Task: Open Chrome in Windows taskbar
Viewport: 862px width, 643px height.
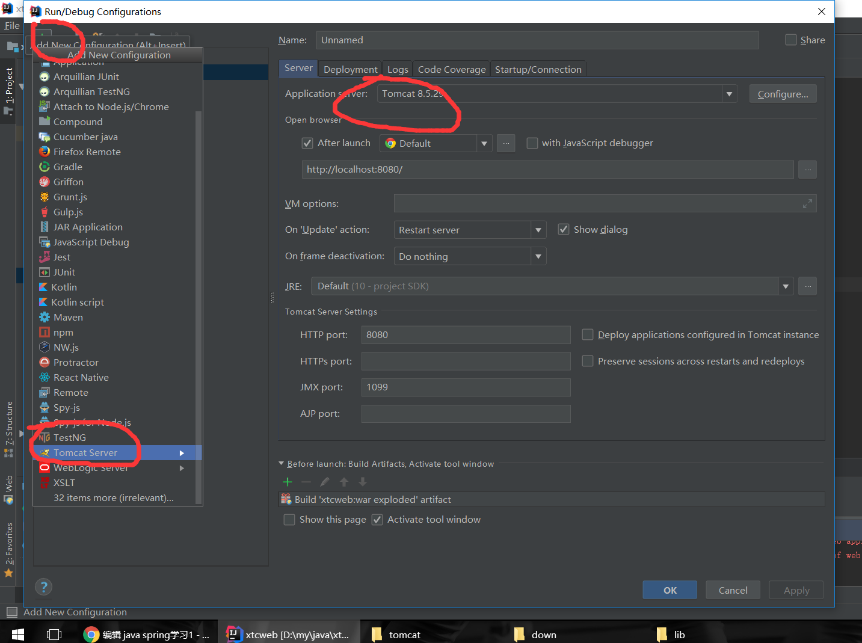Action: coord(147,635)
